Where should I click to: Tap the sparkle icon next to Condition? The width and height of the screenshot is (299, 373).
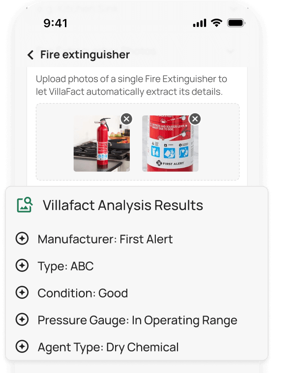tap(22, 293)
